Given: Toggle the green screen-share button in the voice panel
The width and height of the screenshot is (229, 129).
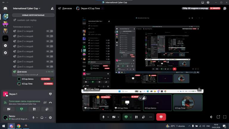Looking at the screenshot, I should 21,109.
